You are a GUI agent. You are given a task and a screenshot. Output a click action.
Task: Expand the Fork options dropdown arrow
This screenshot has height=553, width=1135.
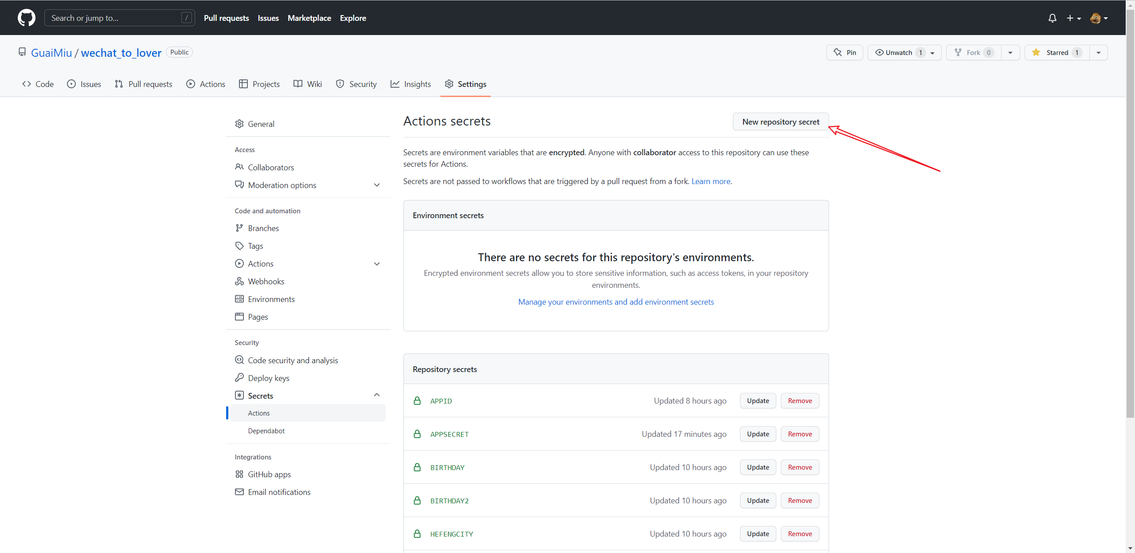click(x=1010, y=52)
